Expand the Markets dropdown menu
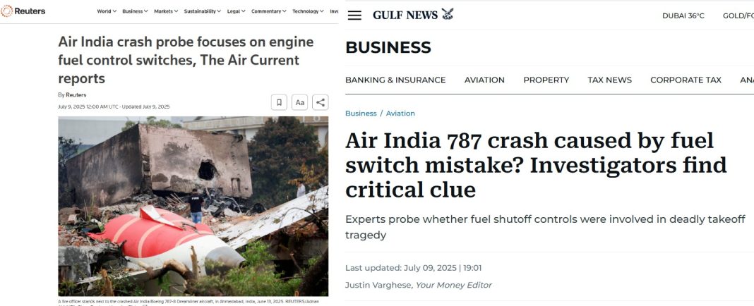The height and width of the screenshot is (306, 754). pyautogui.click(x=166, y=11)
